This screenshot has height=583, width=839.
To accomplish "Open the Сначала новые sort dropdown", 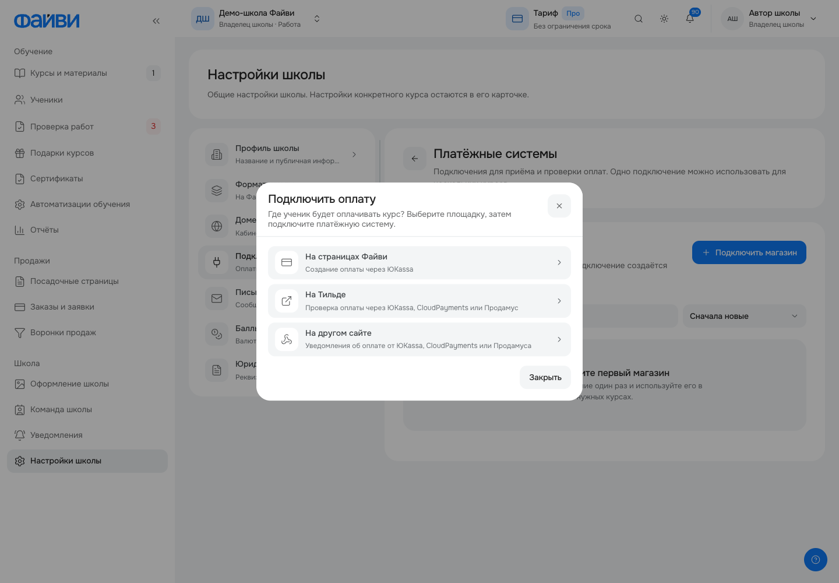I will pyautogui.click(x=745, y=316).
